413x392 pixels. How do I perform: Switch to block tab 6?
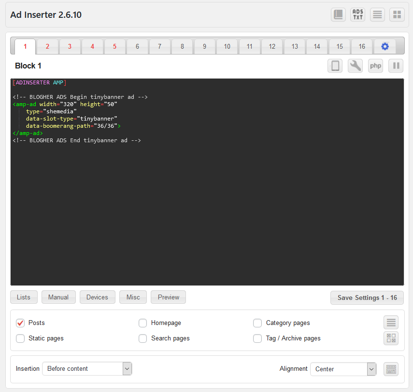(137, 47)
